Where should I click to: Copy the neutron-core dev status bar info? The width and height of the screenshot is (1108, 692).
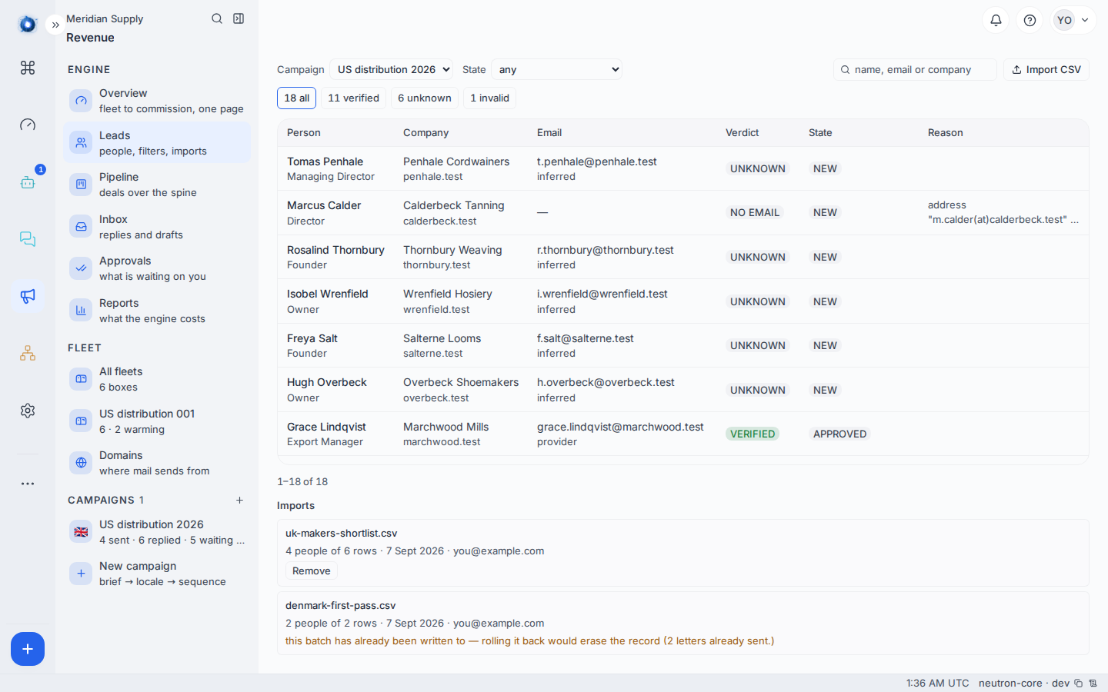pyautogui.click(x=1079, y=683)
